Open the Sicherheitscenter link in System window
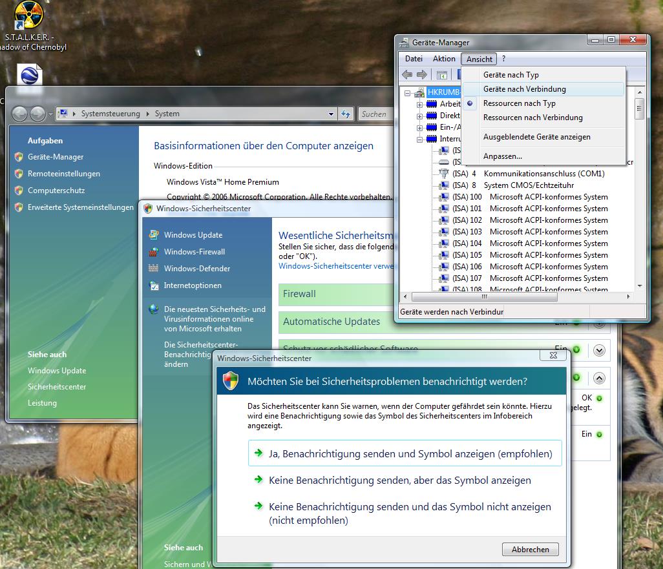The image size is (663, 569). pyautogui.click(x=57, y=387)
